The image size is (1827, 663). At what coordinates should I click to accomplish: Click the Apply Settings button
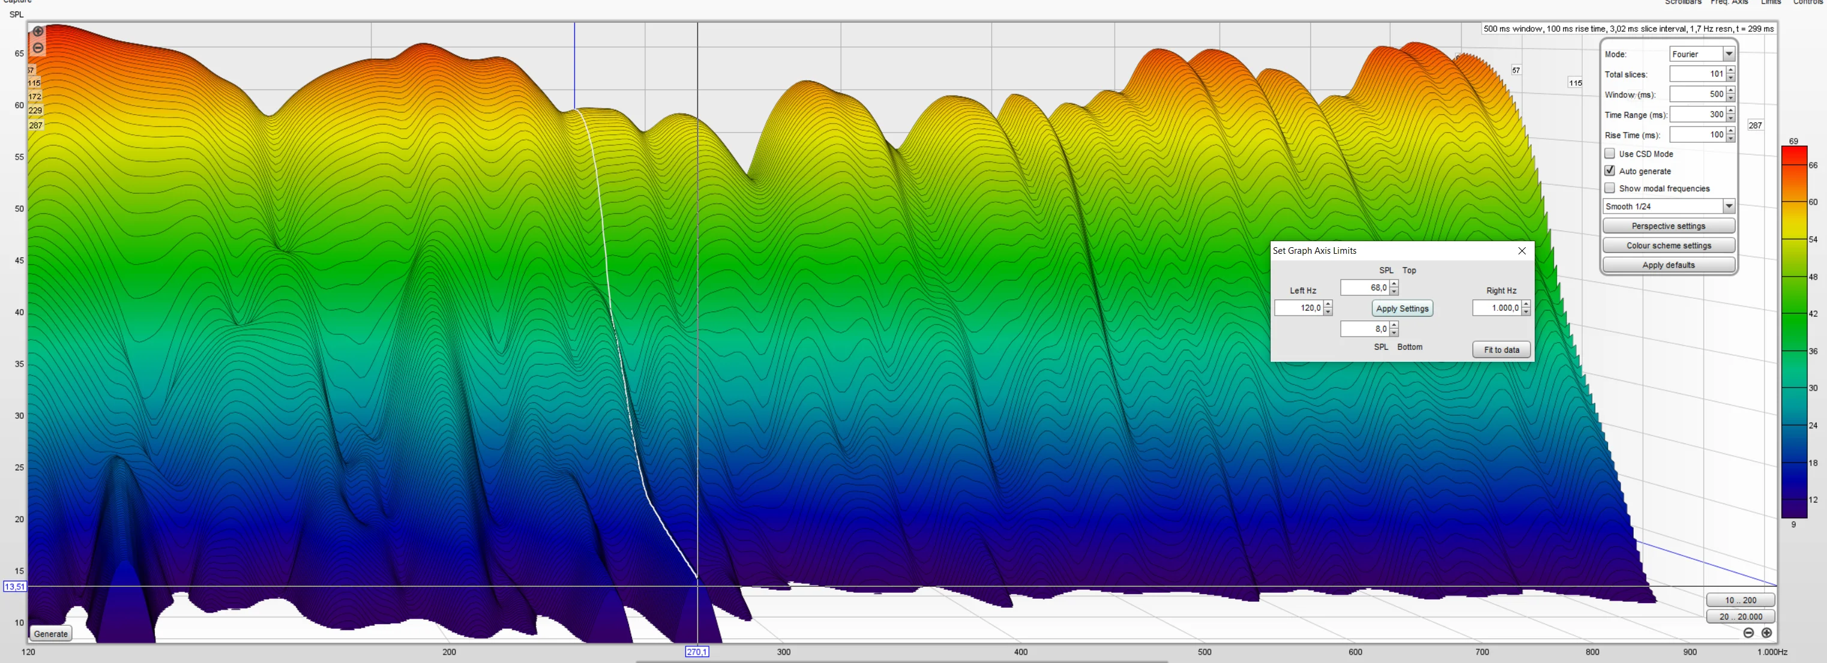click(x=1402, y=308)
